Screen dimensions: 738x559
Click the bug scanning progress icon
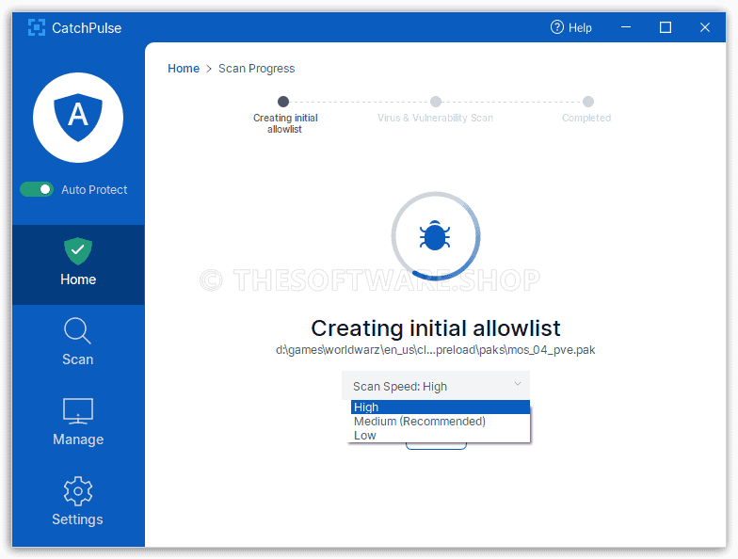(x=435, y=235)
